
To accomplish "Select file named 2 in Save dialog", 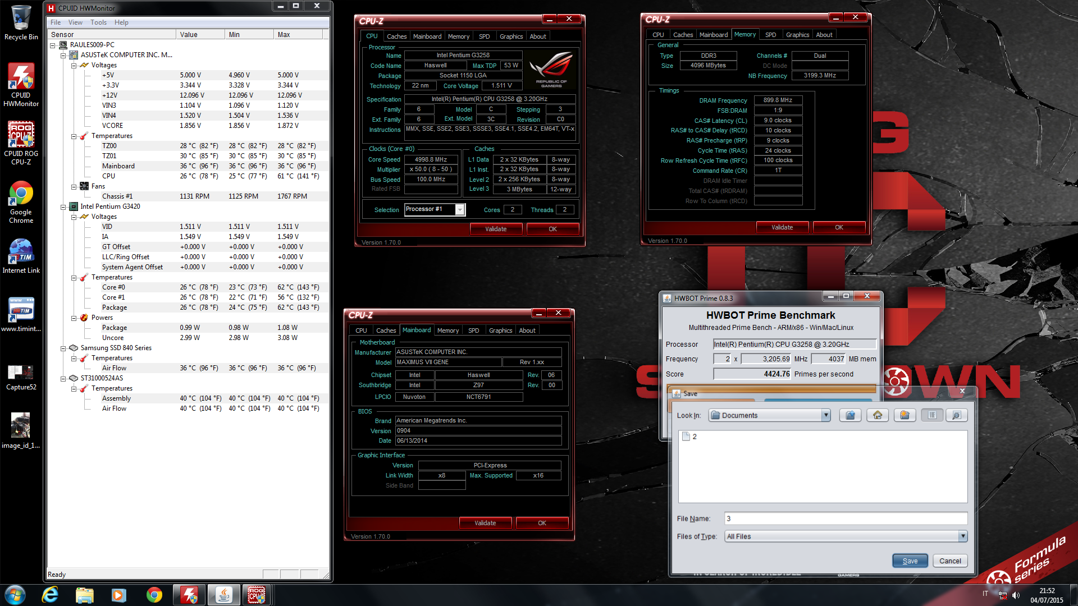I will click(690, 437).
